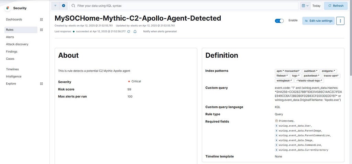The image size is (352, 164).
Task: Click winlog.event_data.ParentImage required field
Action: (x=300, y=131)
